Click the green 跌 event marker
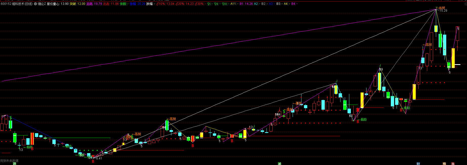 15,164
